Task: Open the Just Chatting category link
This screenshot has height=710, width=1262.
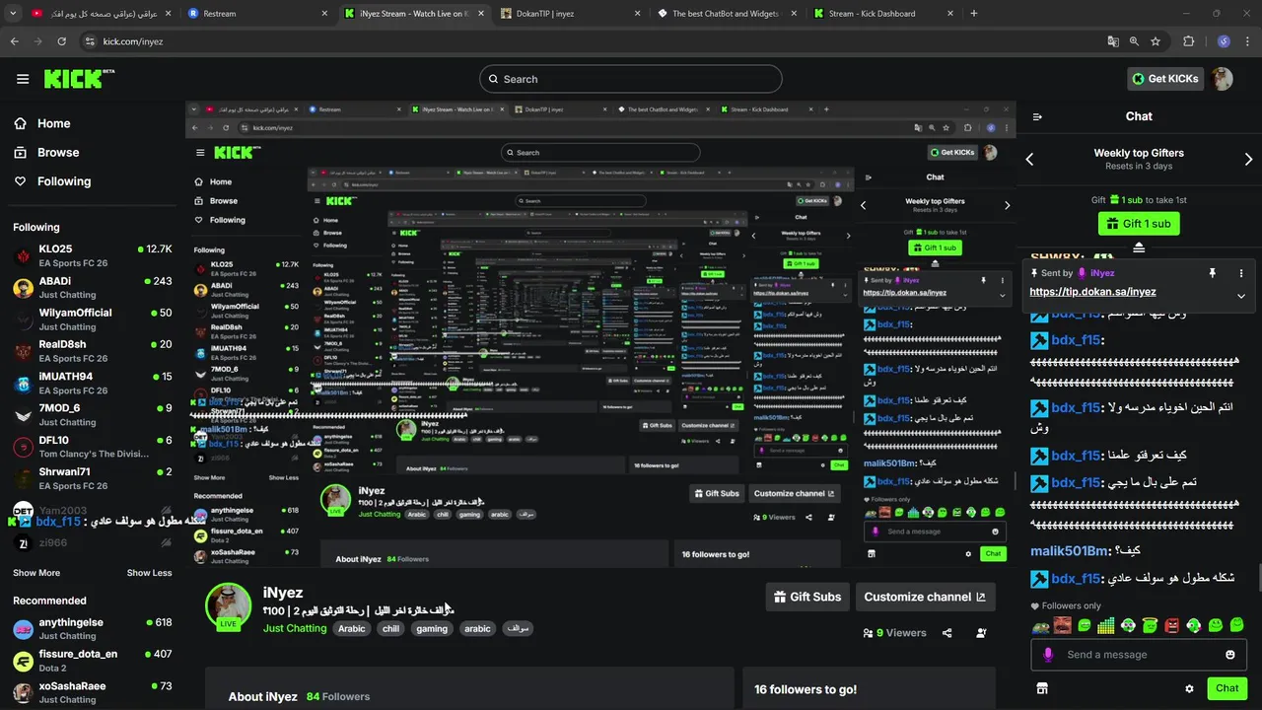Action: click(x=295, y=628)
